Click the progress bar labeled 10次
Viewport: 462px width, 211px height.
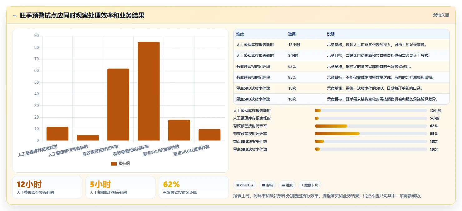(371, 149)
